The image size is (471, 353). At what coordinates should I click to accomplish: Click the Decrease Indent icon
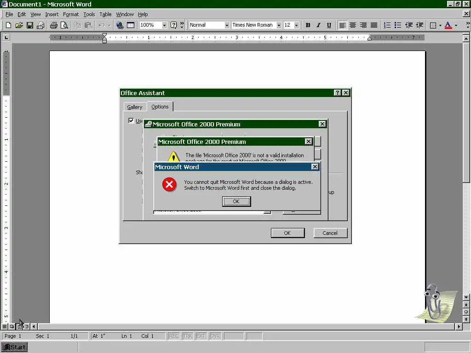point(409,25)
